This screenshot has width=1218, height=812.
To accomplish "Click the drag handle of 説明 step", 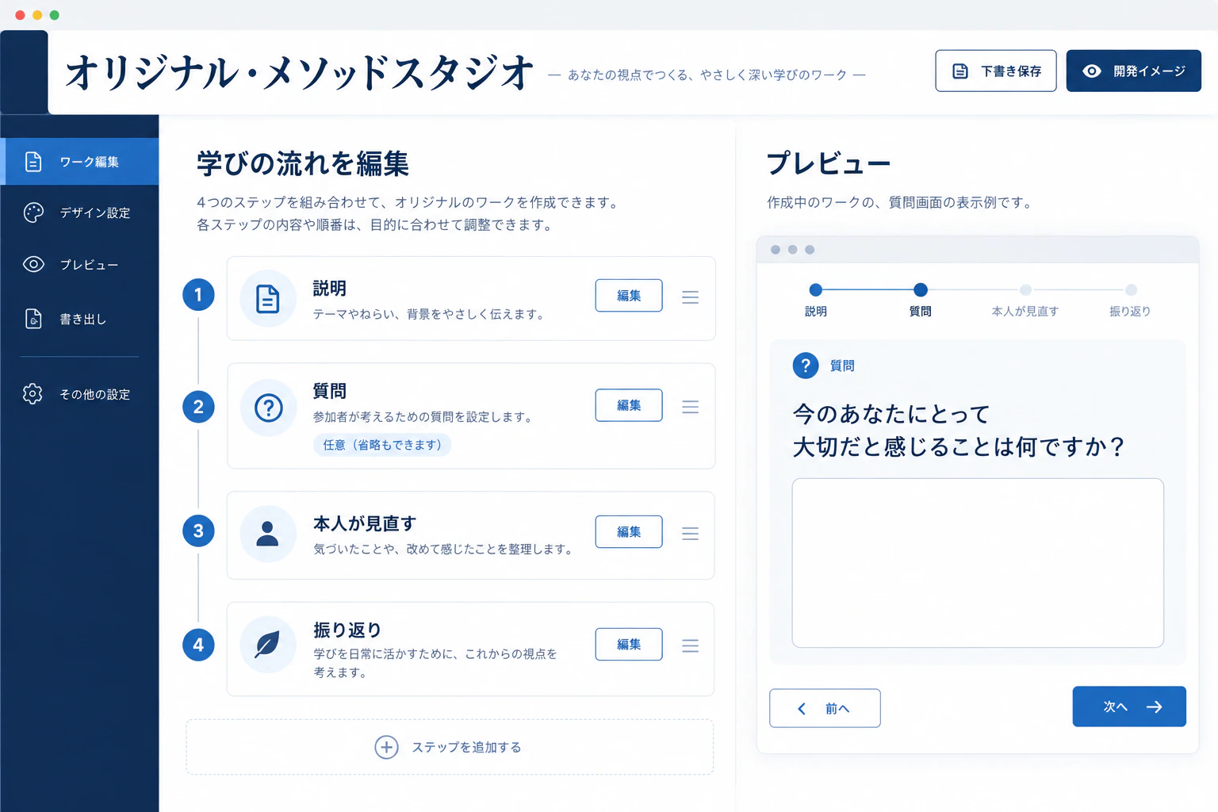I will point(691,297).
